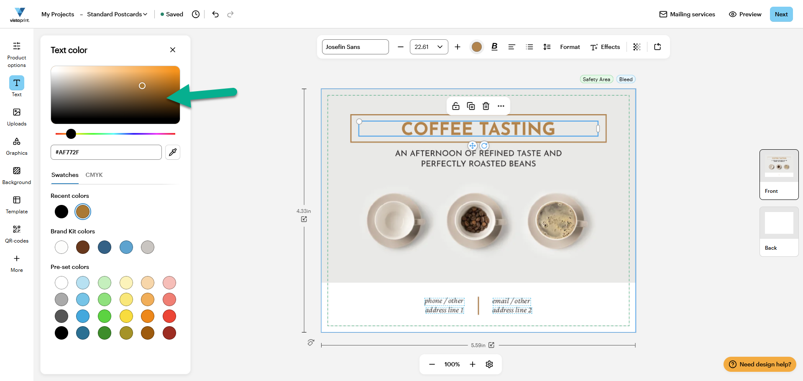The width and height of the screenshot is (803, 381).
Task: Switch to the CMYK tab
Action: (x=94, y=175)
